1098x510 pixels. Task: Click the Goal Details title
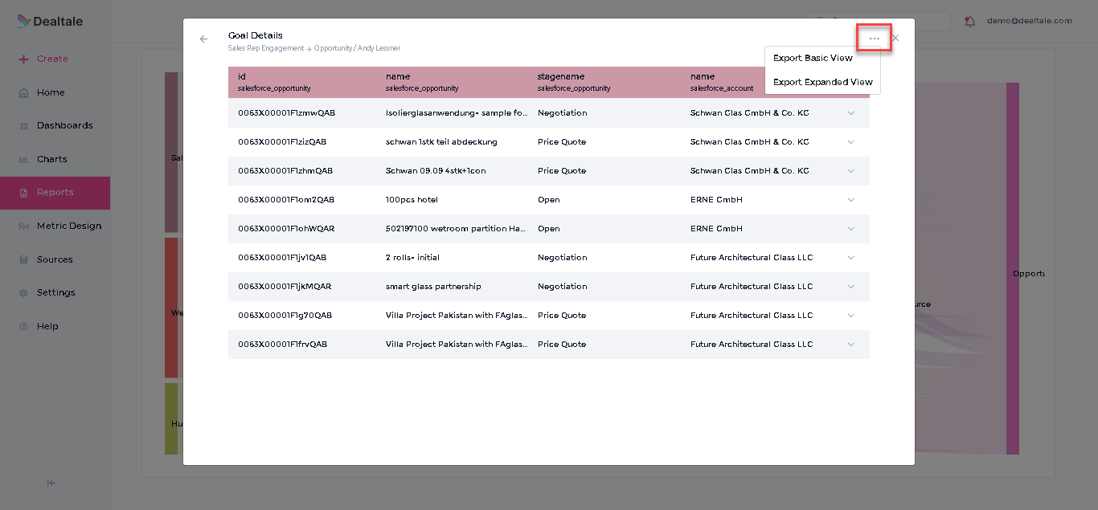click(x=255, y=35)
